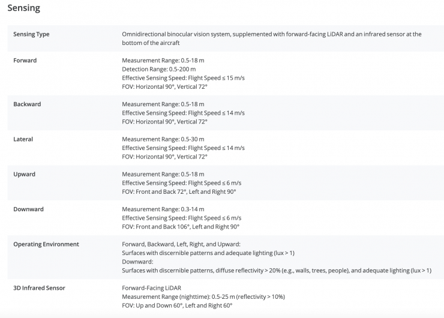
Task: Click the Backward row label
Action: coord(27,104)
